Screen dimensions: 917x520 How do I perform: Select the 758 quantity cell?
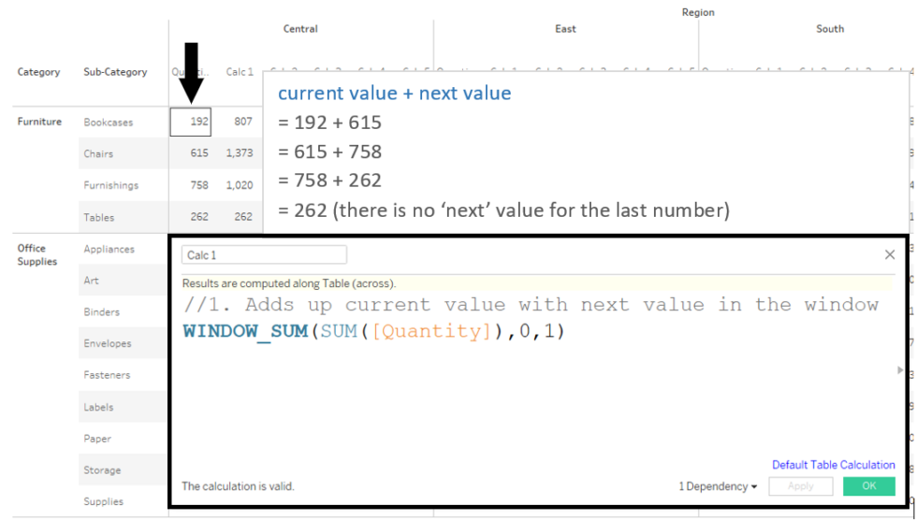click(198, 185)
